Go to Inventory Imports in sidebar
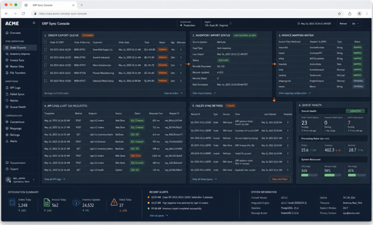Screen dimensions: 373x225 coord(20,54)
